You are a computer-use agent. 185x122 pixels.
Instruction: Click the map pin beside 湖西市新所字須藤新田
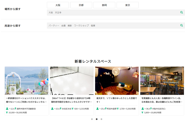(15, 109)
